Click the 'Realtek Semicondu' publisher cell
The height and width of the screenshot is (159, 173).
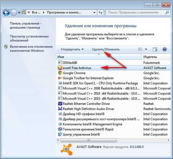157,109
